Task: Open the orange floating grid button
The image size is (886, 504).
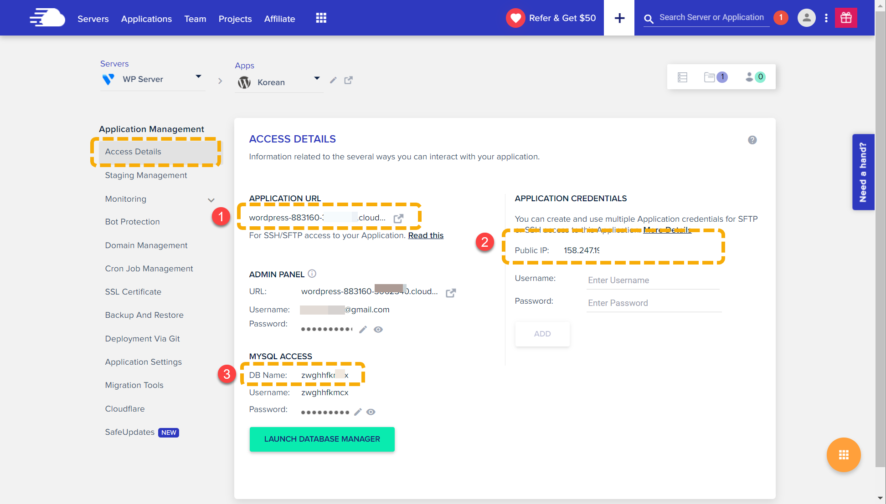Action: click(x=843, y=455)
